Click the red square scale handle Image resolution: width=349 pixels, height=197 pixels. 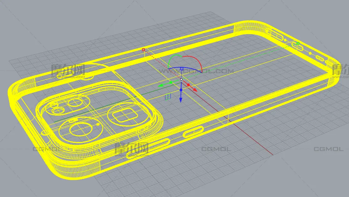point(144,50)
